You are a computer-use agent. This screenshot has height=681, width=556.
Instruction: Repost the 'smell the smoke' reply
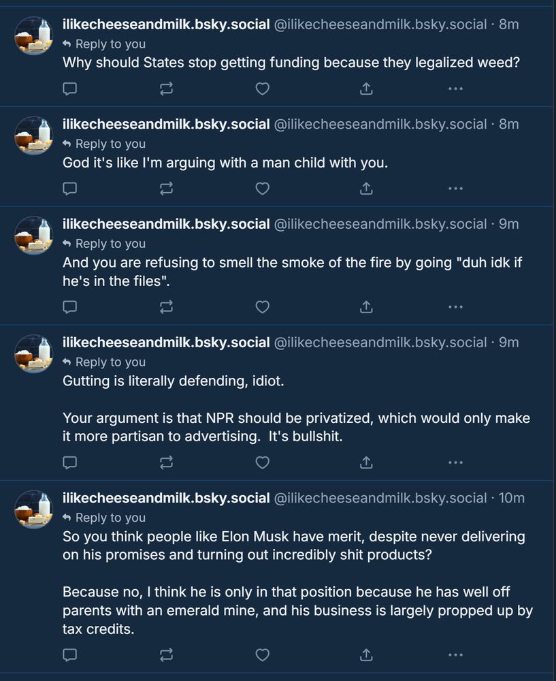[166, 306]
